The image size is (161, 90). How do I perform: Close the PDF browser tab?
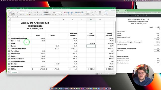[125, 10]
